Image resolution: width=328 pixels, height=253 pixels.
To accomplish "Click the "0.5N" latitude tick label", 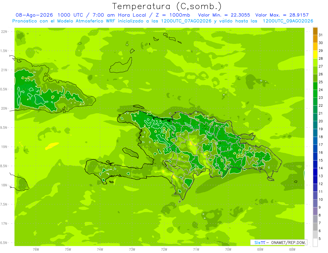I will coord(4,89).
